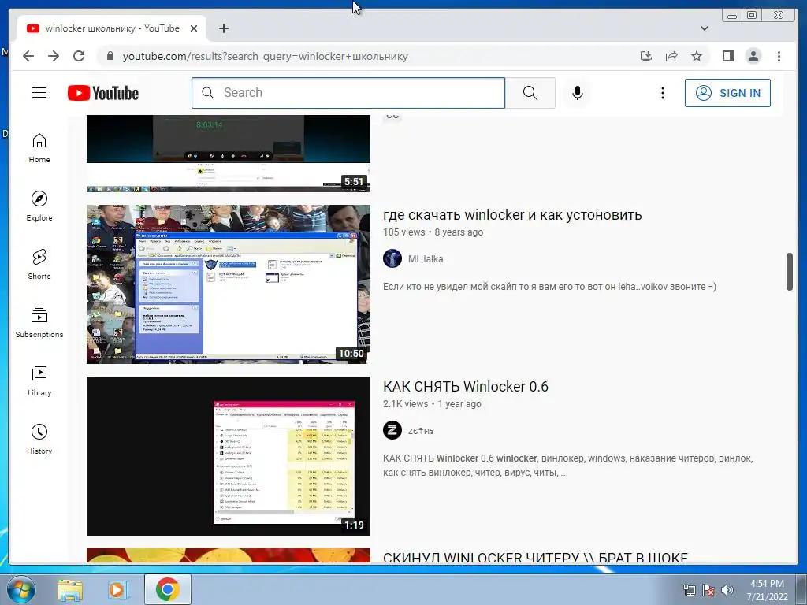This screenshot has width=807, height=605.
Task: Open Chrome profile avatar menu
Action: [x=753, y=56]
